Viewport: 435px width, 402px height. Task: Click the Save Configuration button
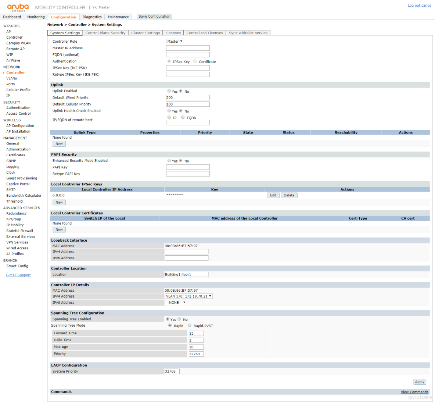click(155, 17)
